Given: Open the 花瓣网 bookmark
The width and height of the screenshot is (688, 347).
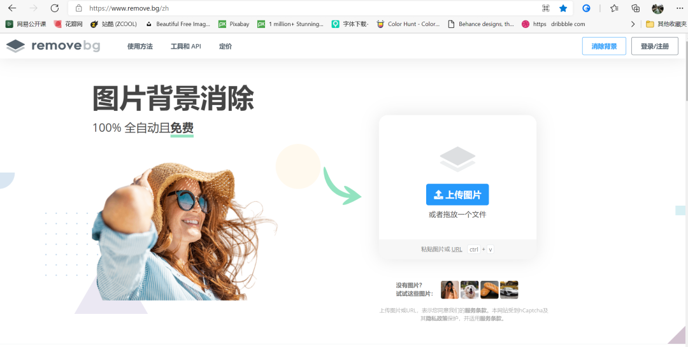Looking at the screenshot, I should click(68, 24).
